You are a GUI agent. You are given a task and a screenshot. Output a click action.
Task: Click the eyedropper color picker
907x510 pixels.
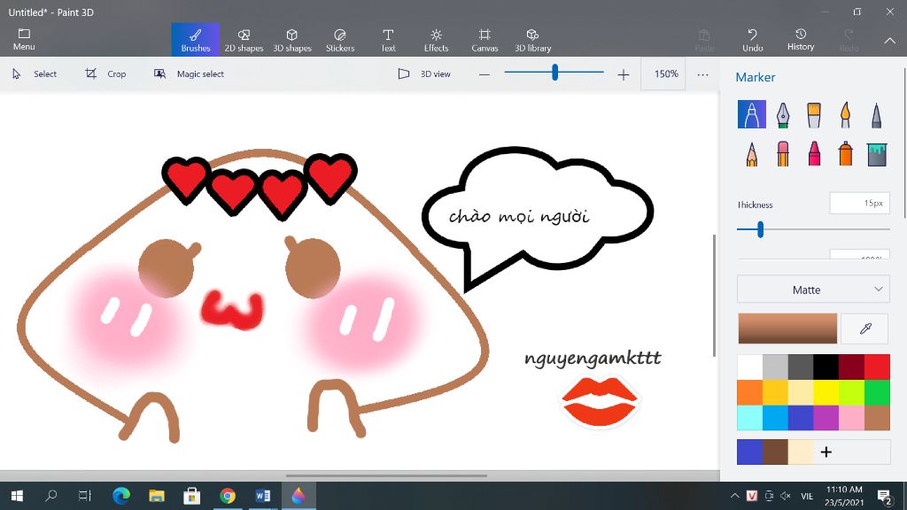click(866, 328)
